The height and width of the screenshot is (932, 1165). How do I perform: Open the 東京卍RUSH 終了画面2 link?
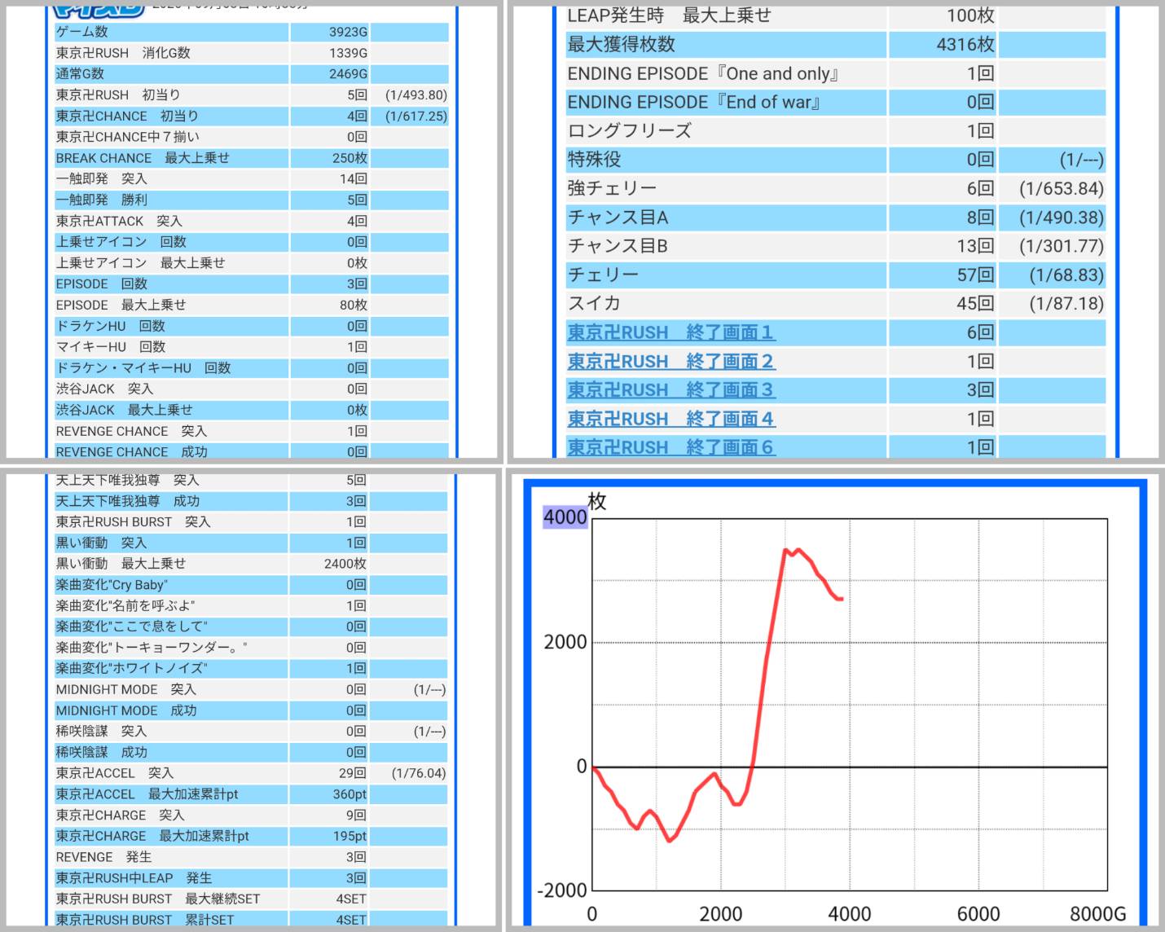[x=670, y=361]
